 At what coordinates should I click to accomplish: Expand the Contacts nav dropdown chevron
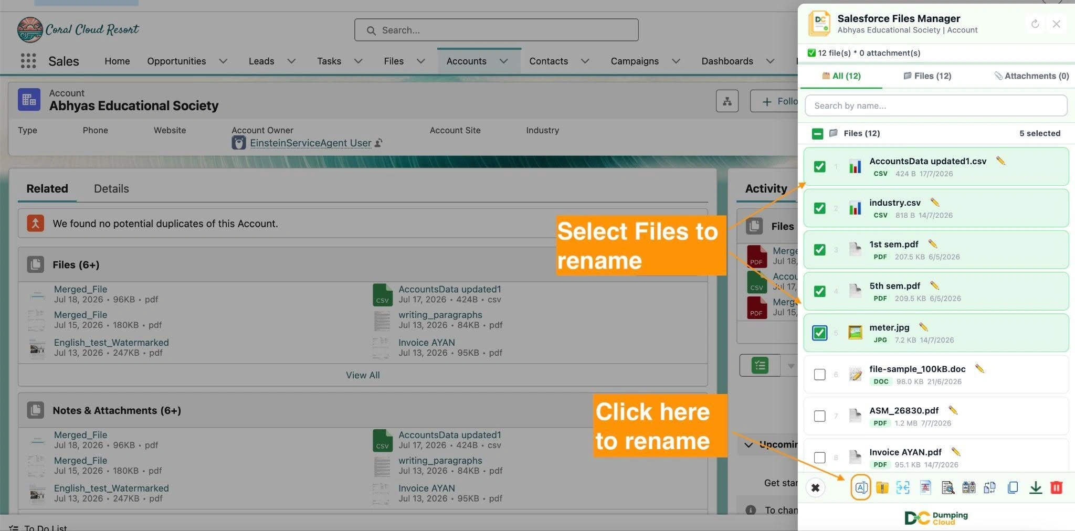[x=585, y=61]
